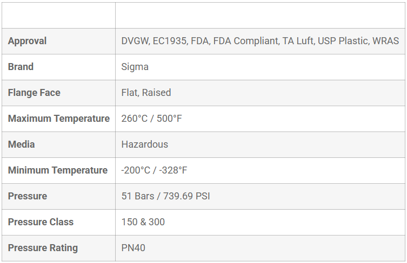
Task: Click the Pressure Class label
Action: tap(41, 222)
